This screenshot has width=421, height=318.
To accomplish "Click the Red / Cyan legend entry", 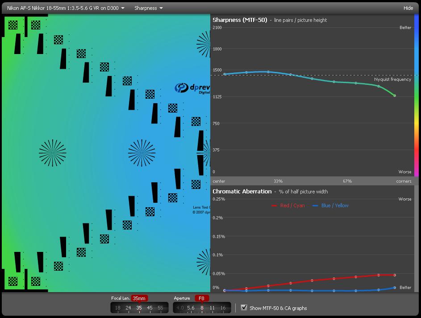I will [x=288, y=205].
